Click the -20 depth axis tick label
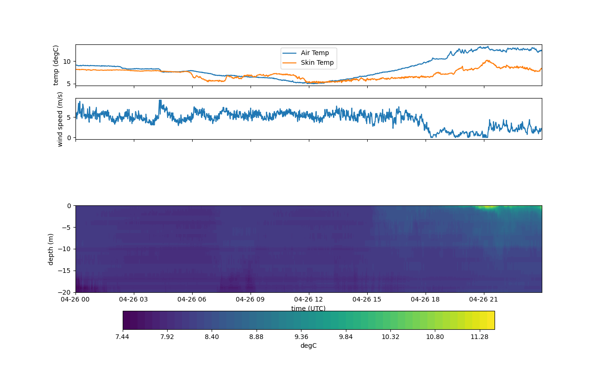This screenshot has height=370, width=602. [66, 292]
